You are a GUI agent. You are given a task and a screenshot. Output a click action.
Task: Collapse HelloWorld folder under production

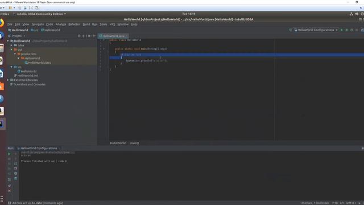pyautogui.click(x=19, y=58)
